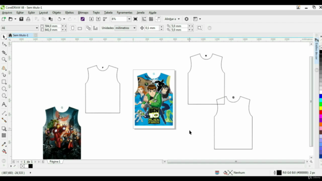Click the nudge distance 0,1 mm field
The width and height of the screenshot is (322, 181).
tap(152, 28)
